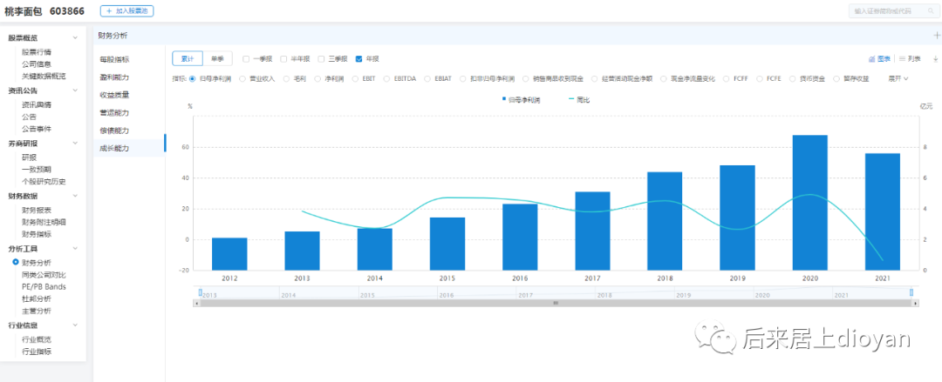Screen dimensions: 942x382
Task: Click the plus icon in 财务分析 header
Action: (x=936, y=36)
